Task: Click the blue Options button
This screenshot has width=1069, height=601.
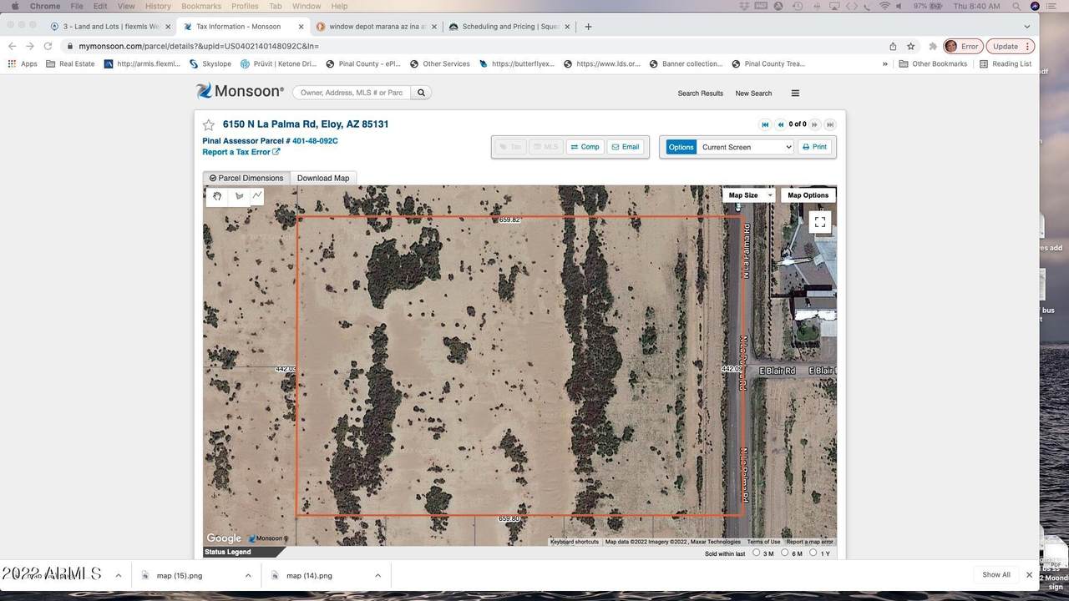Action: point(681,147)
